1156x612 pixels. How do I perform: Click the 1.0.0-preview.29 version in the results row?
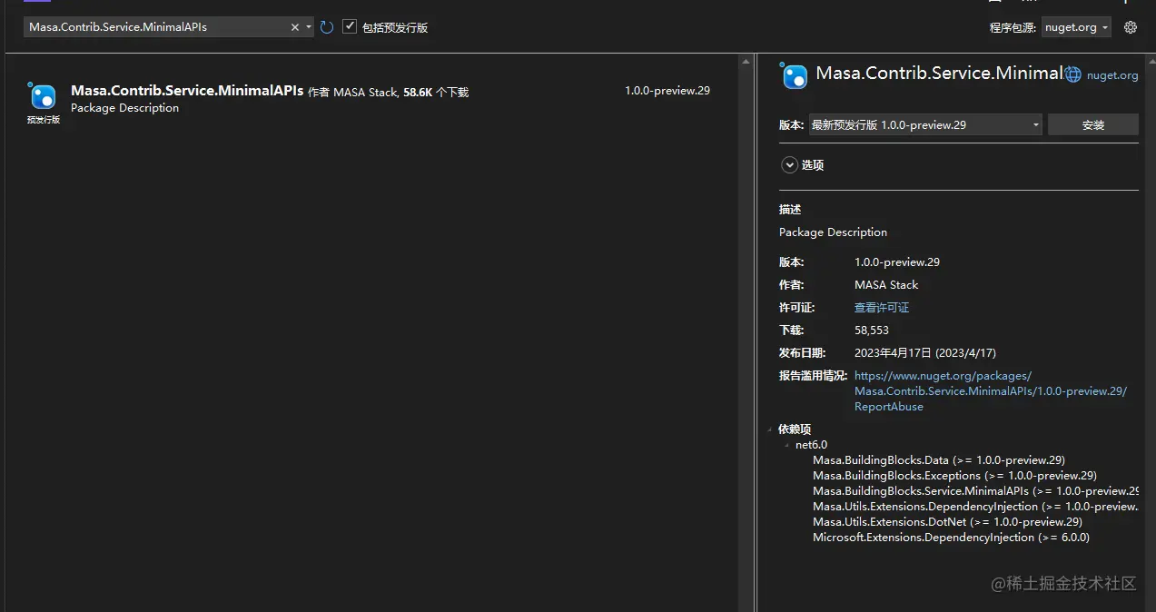667,91
